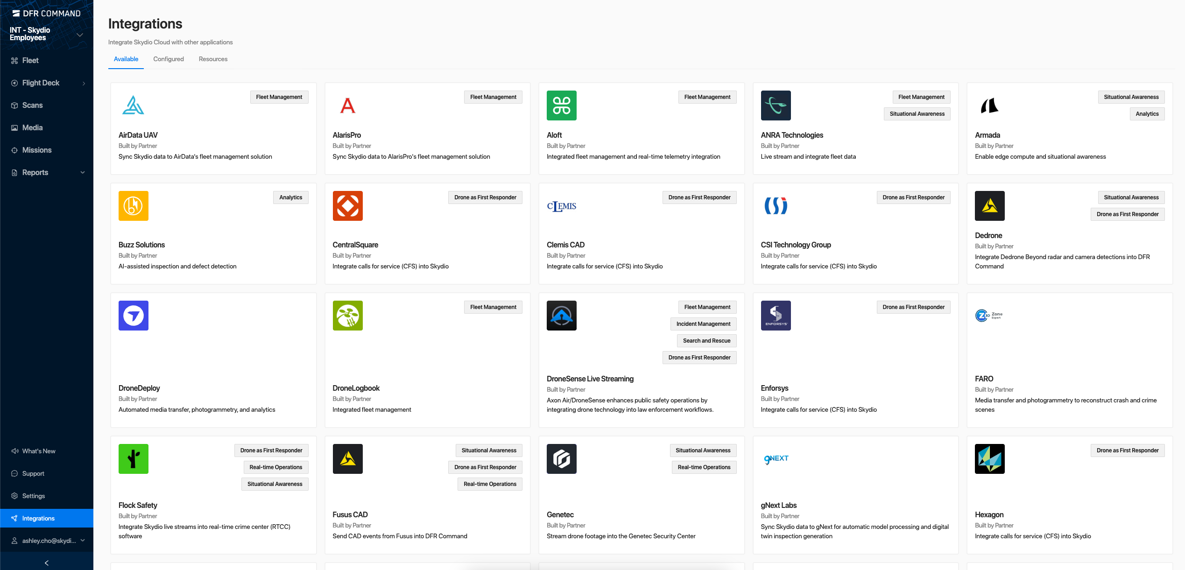
Task: Open the Reports sidebar item
Action: point(47,173)
